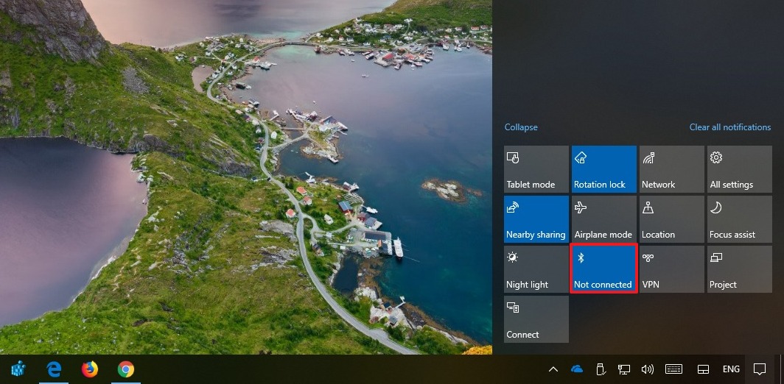
Task: Enable the Night light tile
Action: pyautogui.click(x=536, y=269)
